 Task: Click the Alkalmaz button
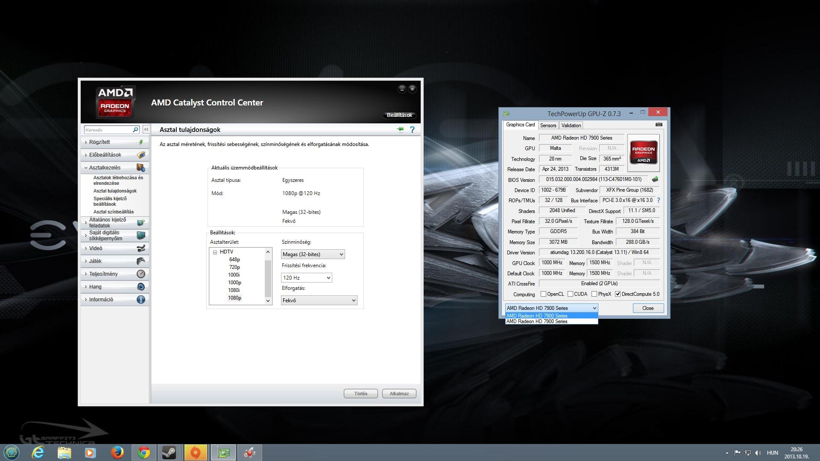(399, 394)
